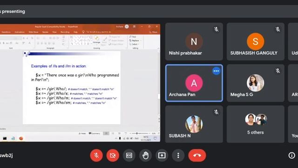298x168 pixels.
Task: Open the Review tab in shared PowerPoint
Action: (x=45, y=32)
